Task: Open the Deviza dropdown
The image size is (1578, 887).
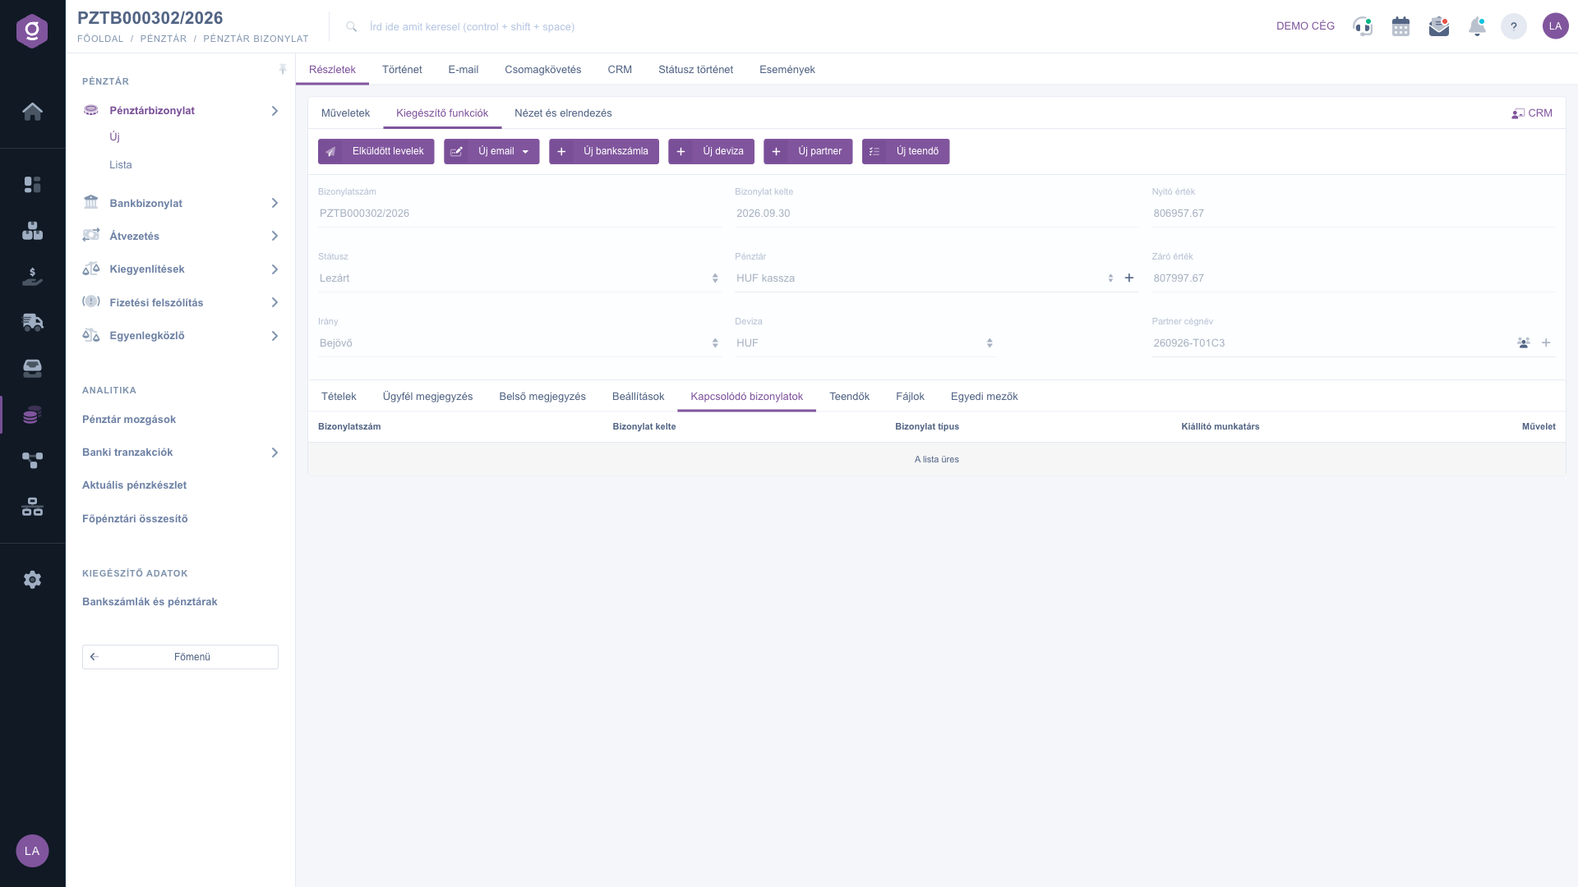Action: (865, 343)
